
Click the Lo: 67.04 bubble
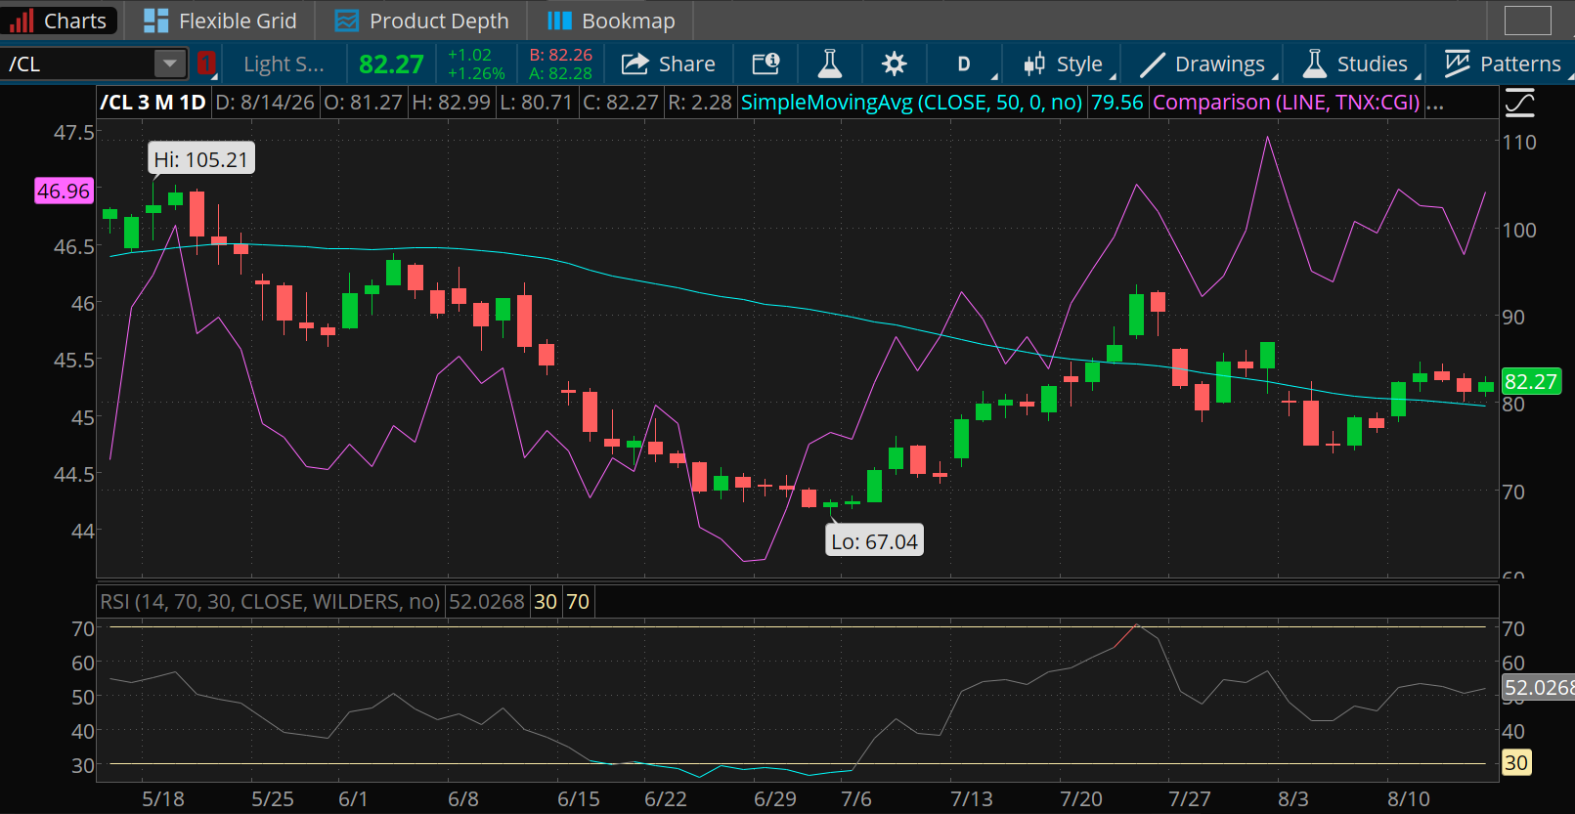point(875,541)
